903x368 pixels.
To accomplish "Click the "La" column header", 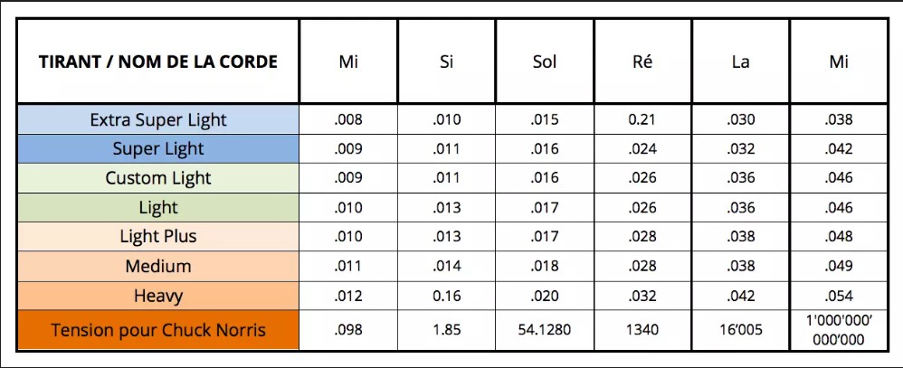I will (x=740, y=61).
